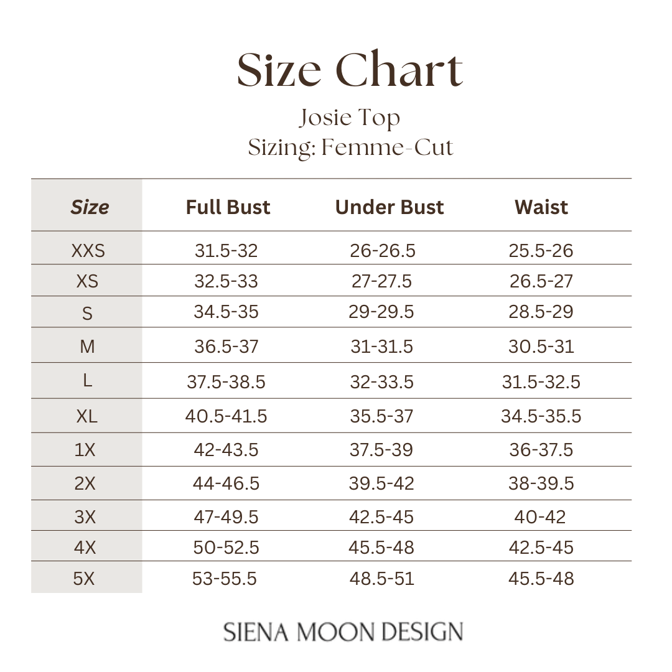Click Full Bust value 44-46.5

[226, 483]
